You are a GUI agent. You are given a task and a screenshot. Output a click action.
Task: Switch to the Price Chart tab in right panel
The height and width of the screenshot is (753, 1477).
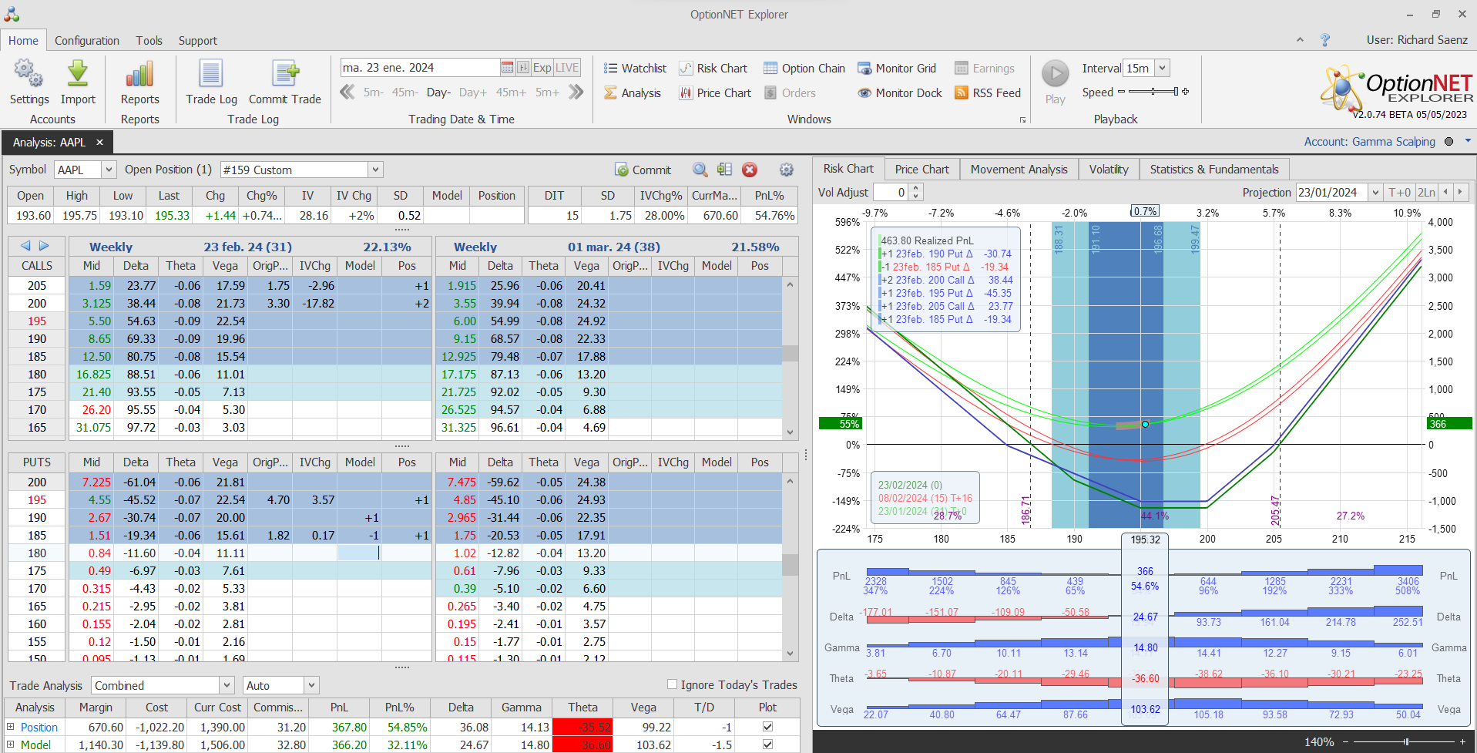pos(921,170)
